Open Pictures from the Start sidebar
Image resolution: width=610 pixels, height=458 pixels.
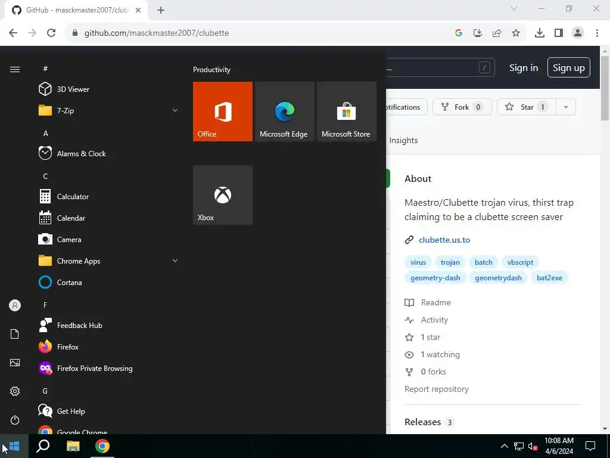coord(15,363)
